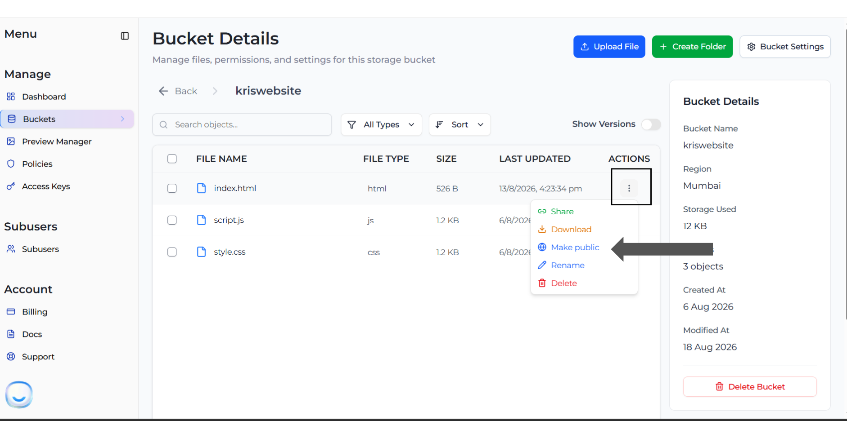This screenshot has width=847, height=438.
Task: Click the 13/8/2026 timestamp for index.html
Action: (x=541, y=189)
